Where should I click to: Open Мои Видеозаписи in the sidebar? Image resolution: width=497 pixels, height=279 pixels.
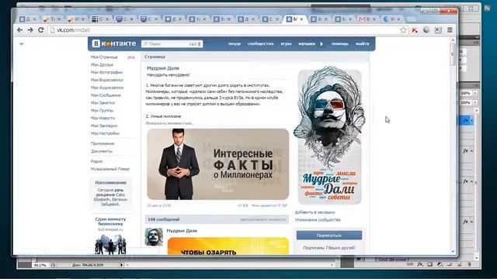pyautogui.click(x=107, y=80)
